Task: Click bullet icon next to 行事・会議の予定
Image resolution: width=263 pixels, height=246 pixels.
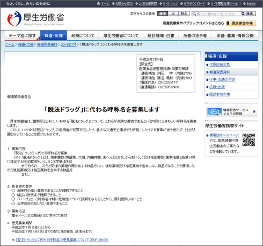Action: pos(207,80)
